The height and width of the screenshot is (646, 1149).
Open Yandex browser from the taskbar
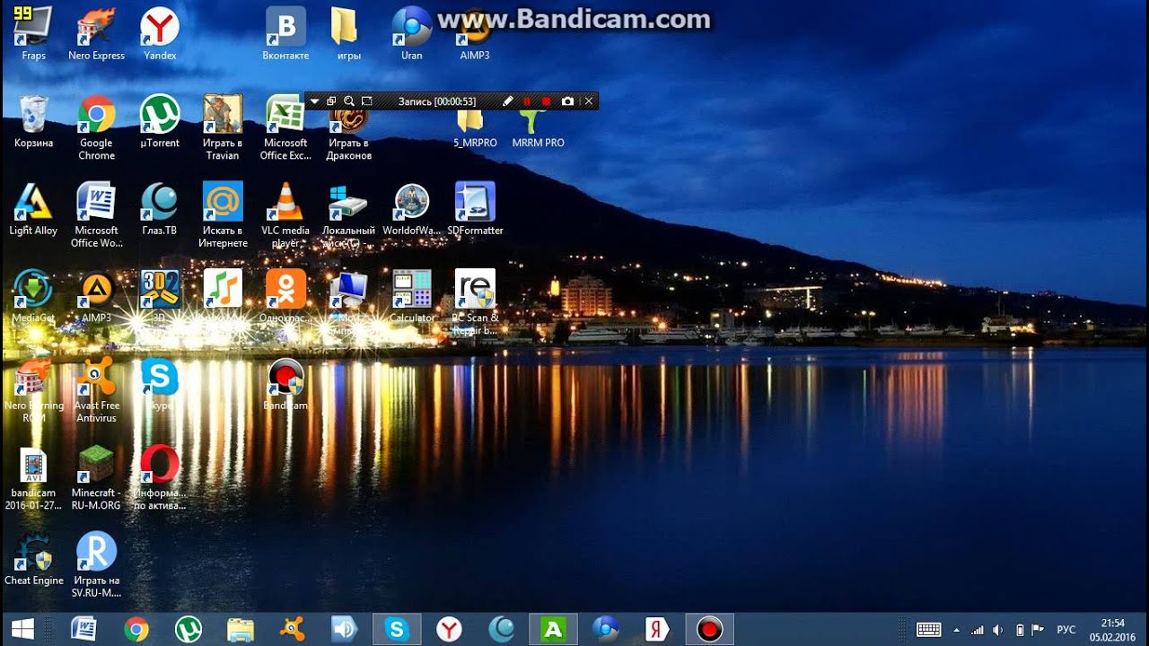point(449,629)
